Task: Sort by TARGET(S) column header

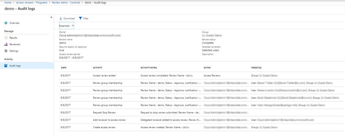Action: pos(256,68)
